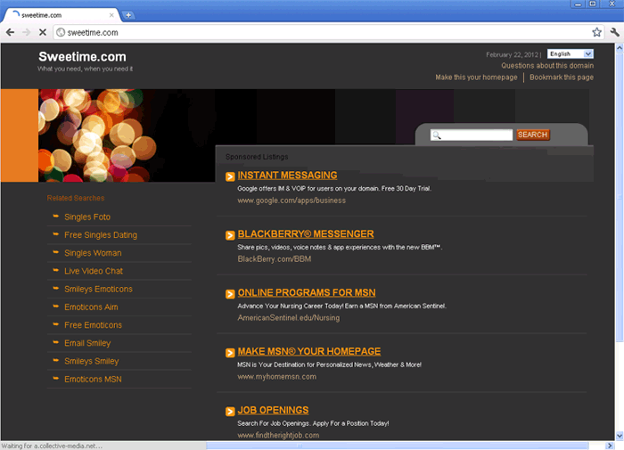The width and height of the screenshot is (624, 450).
Task: Expand the English language dropdown
Action: point(571,54)
